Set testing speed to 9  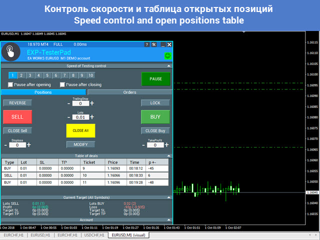point(82,75)
